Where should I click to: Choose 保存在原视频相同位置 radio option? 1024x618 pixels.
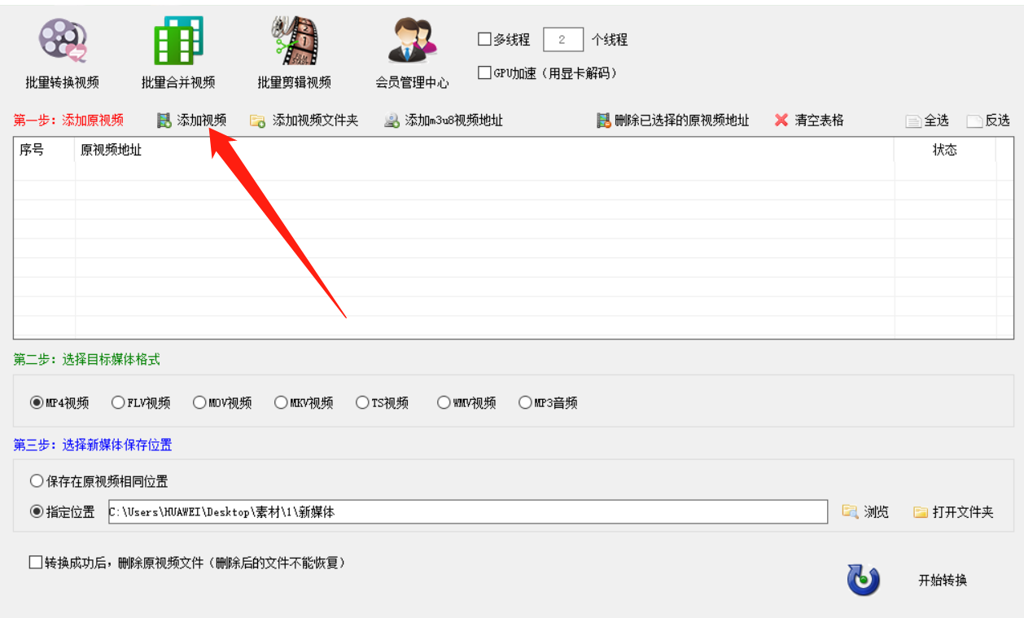[x=36, y=481]
